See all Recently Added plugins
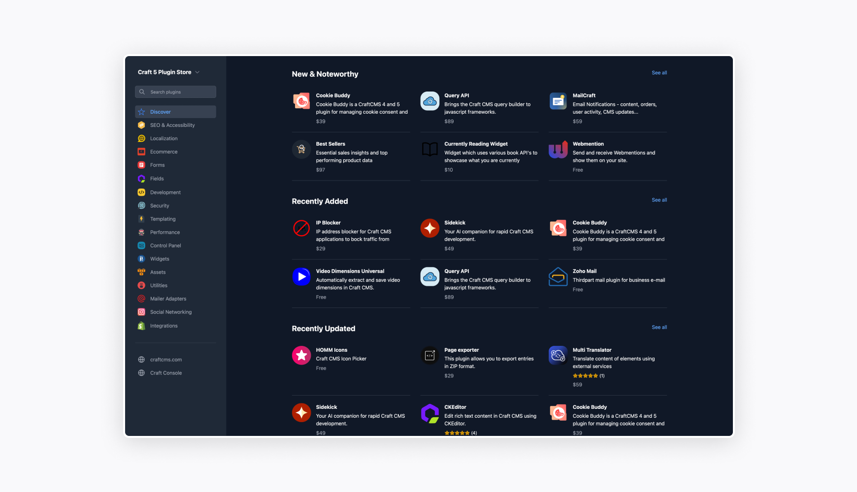 pos(659,200)
